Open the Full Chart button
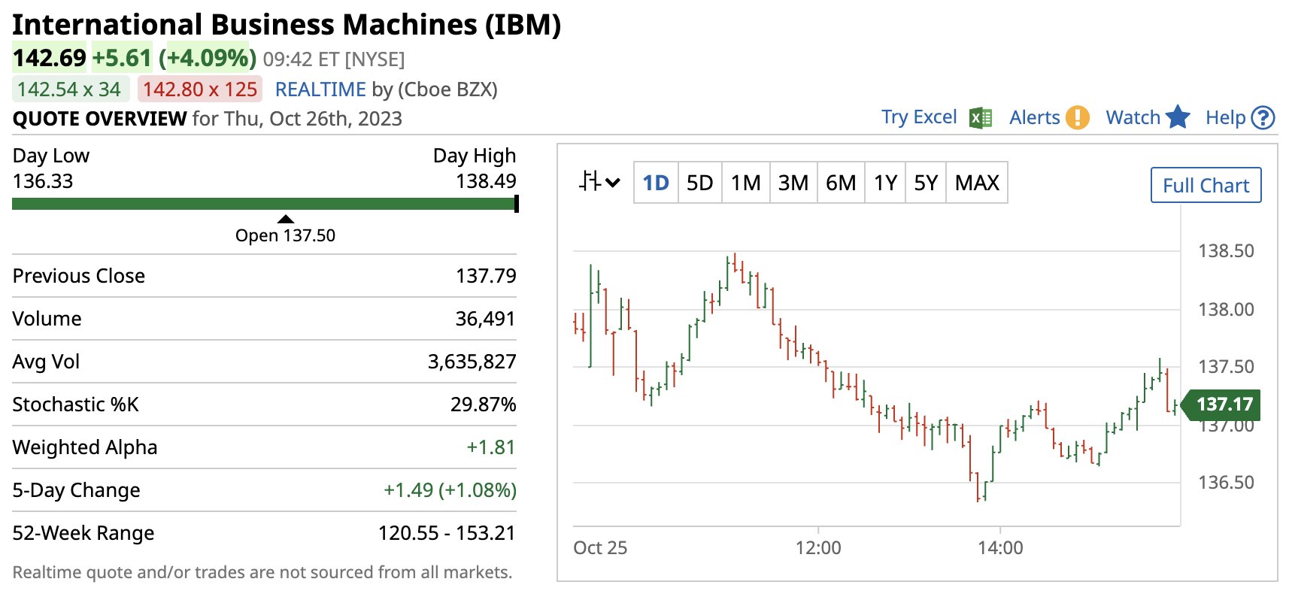 click(x=1206, y=185)
